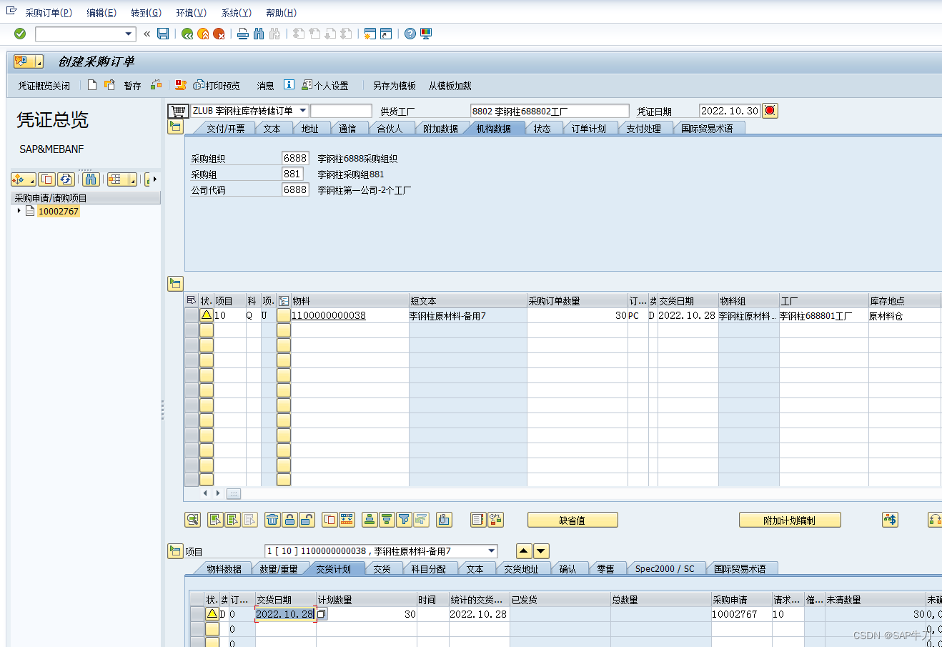Switch to the 交付/开票 header tab
The image size is (942, 647).
click(x=226, y=129)
